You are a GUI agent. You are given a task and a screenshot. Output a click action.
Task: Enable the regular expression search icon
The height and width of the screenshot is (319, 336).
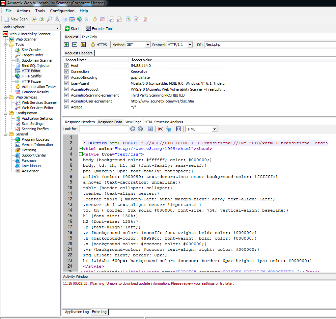click(x=161, y=129)
